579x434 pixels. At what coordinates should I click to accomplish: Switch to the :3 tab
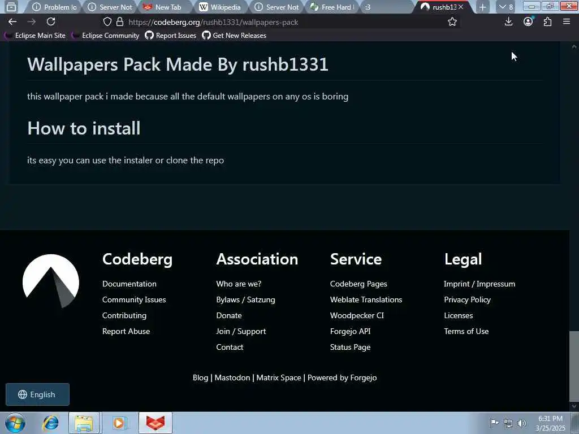tap(386, 7)
